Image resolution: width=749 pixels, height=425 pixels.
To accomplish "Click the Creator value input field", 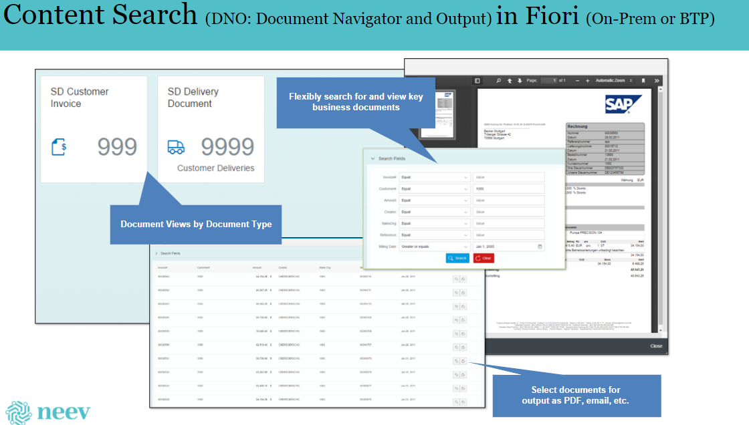I will coord(509,212).
